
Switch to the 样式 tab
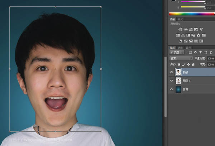pos(180,19)
